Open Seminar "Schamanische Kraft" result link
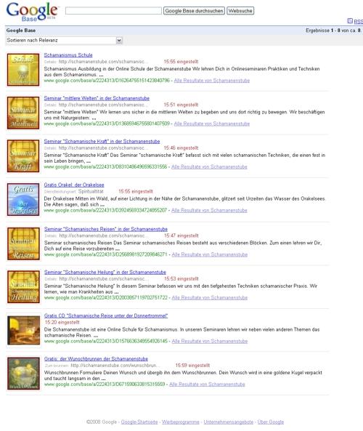363x431 pixels. click(102, 141)
